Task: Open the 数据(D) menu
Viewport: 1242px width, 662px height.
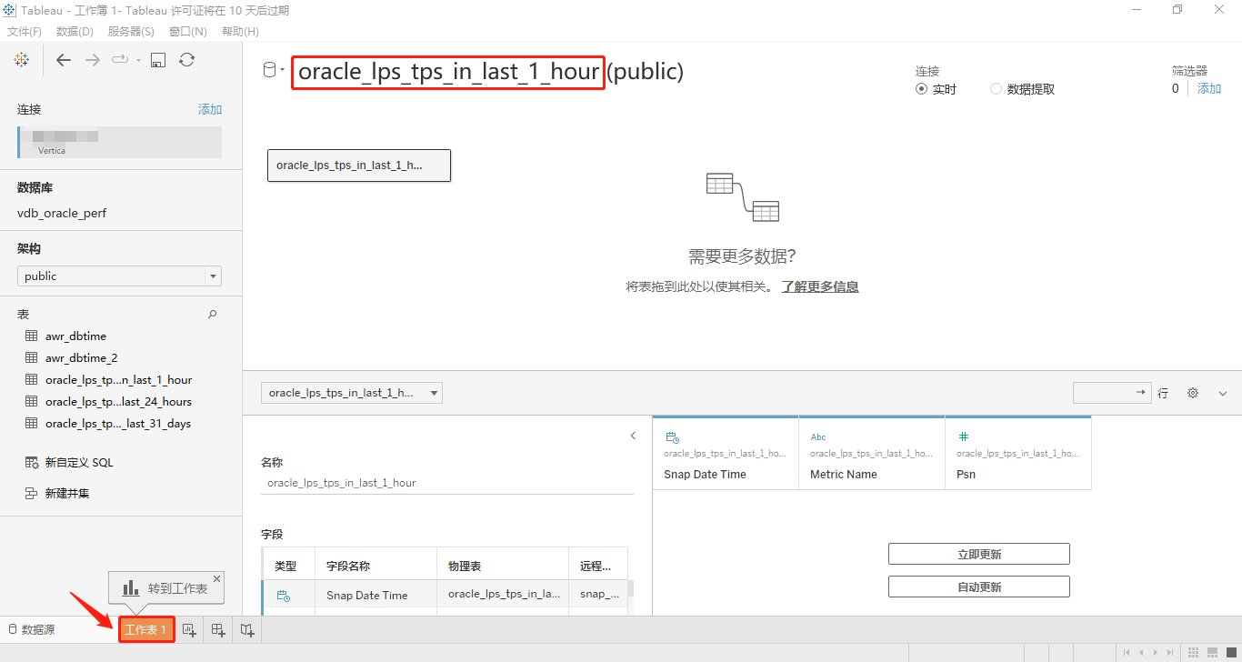Action: [75, 31]
